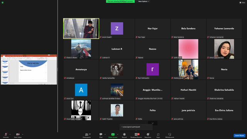This screenshot has width=247, height=139.
Task: Click the '1 unassigned participant' tooltip
Action: (x=136, y=127)
